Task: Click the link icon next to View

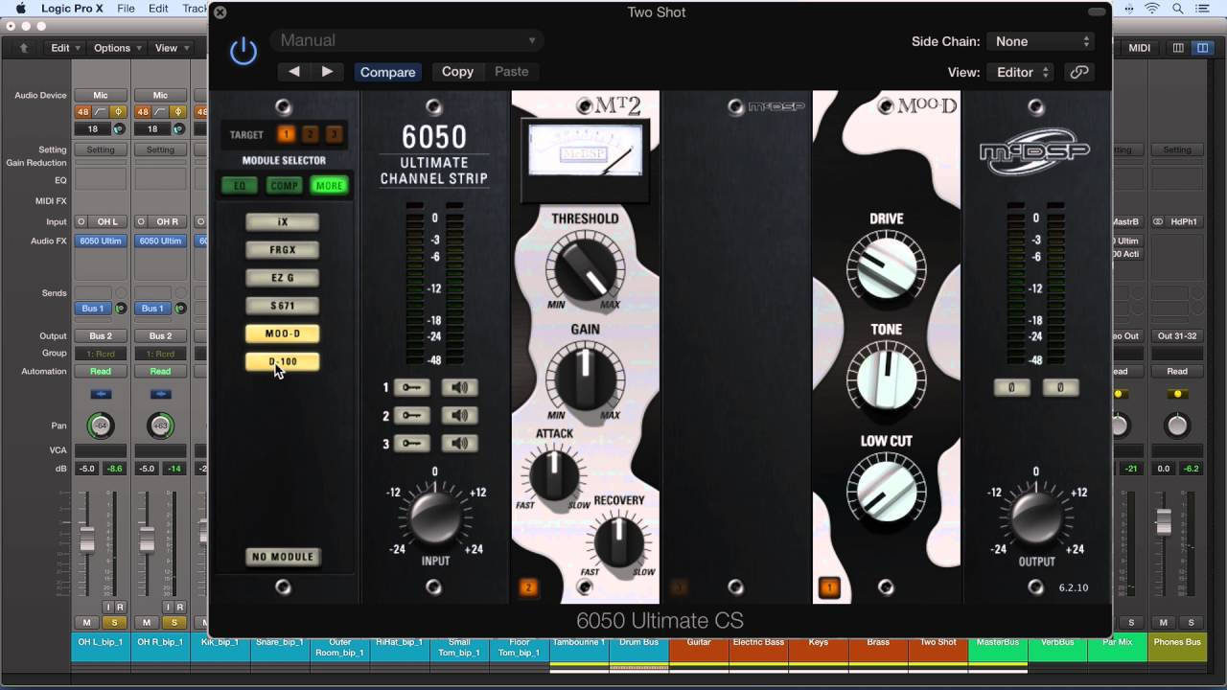Action: [x=1079, y=72]
